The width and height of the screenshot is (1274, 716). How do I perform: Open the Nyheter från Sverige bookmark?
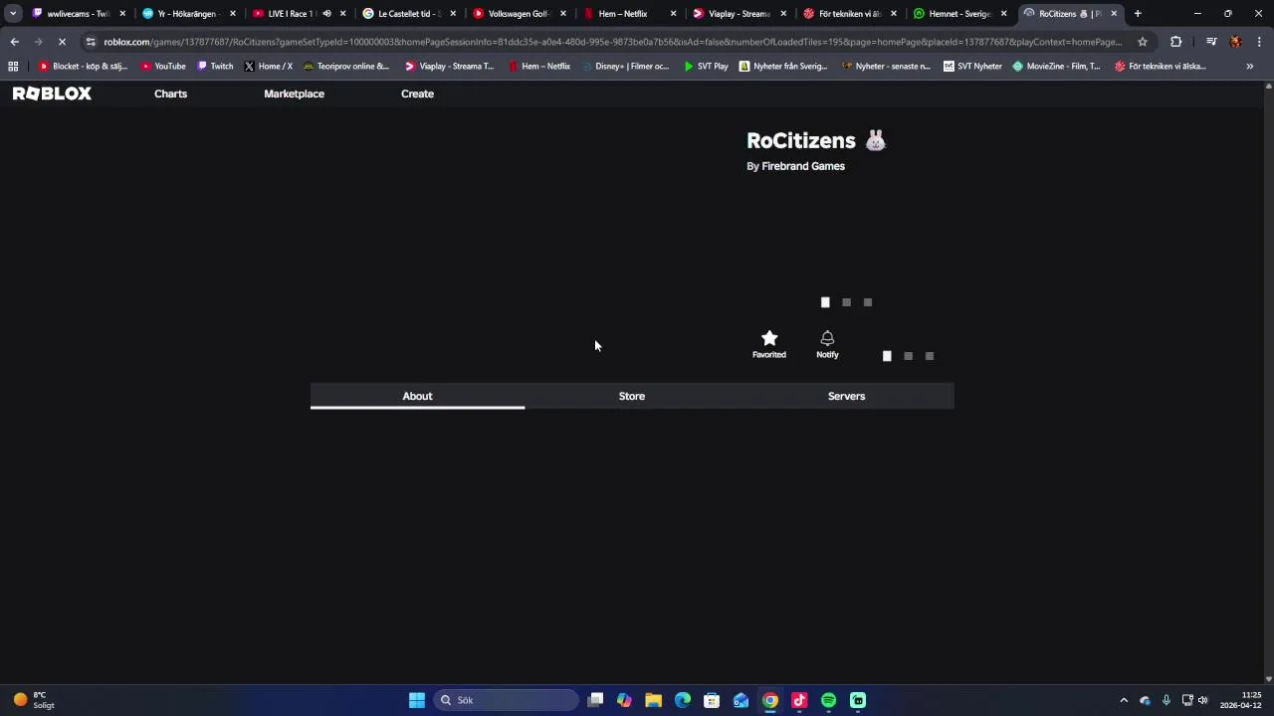point(783,66)
